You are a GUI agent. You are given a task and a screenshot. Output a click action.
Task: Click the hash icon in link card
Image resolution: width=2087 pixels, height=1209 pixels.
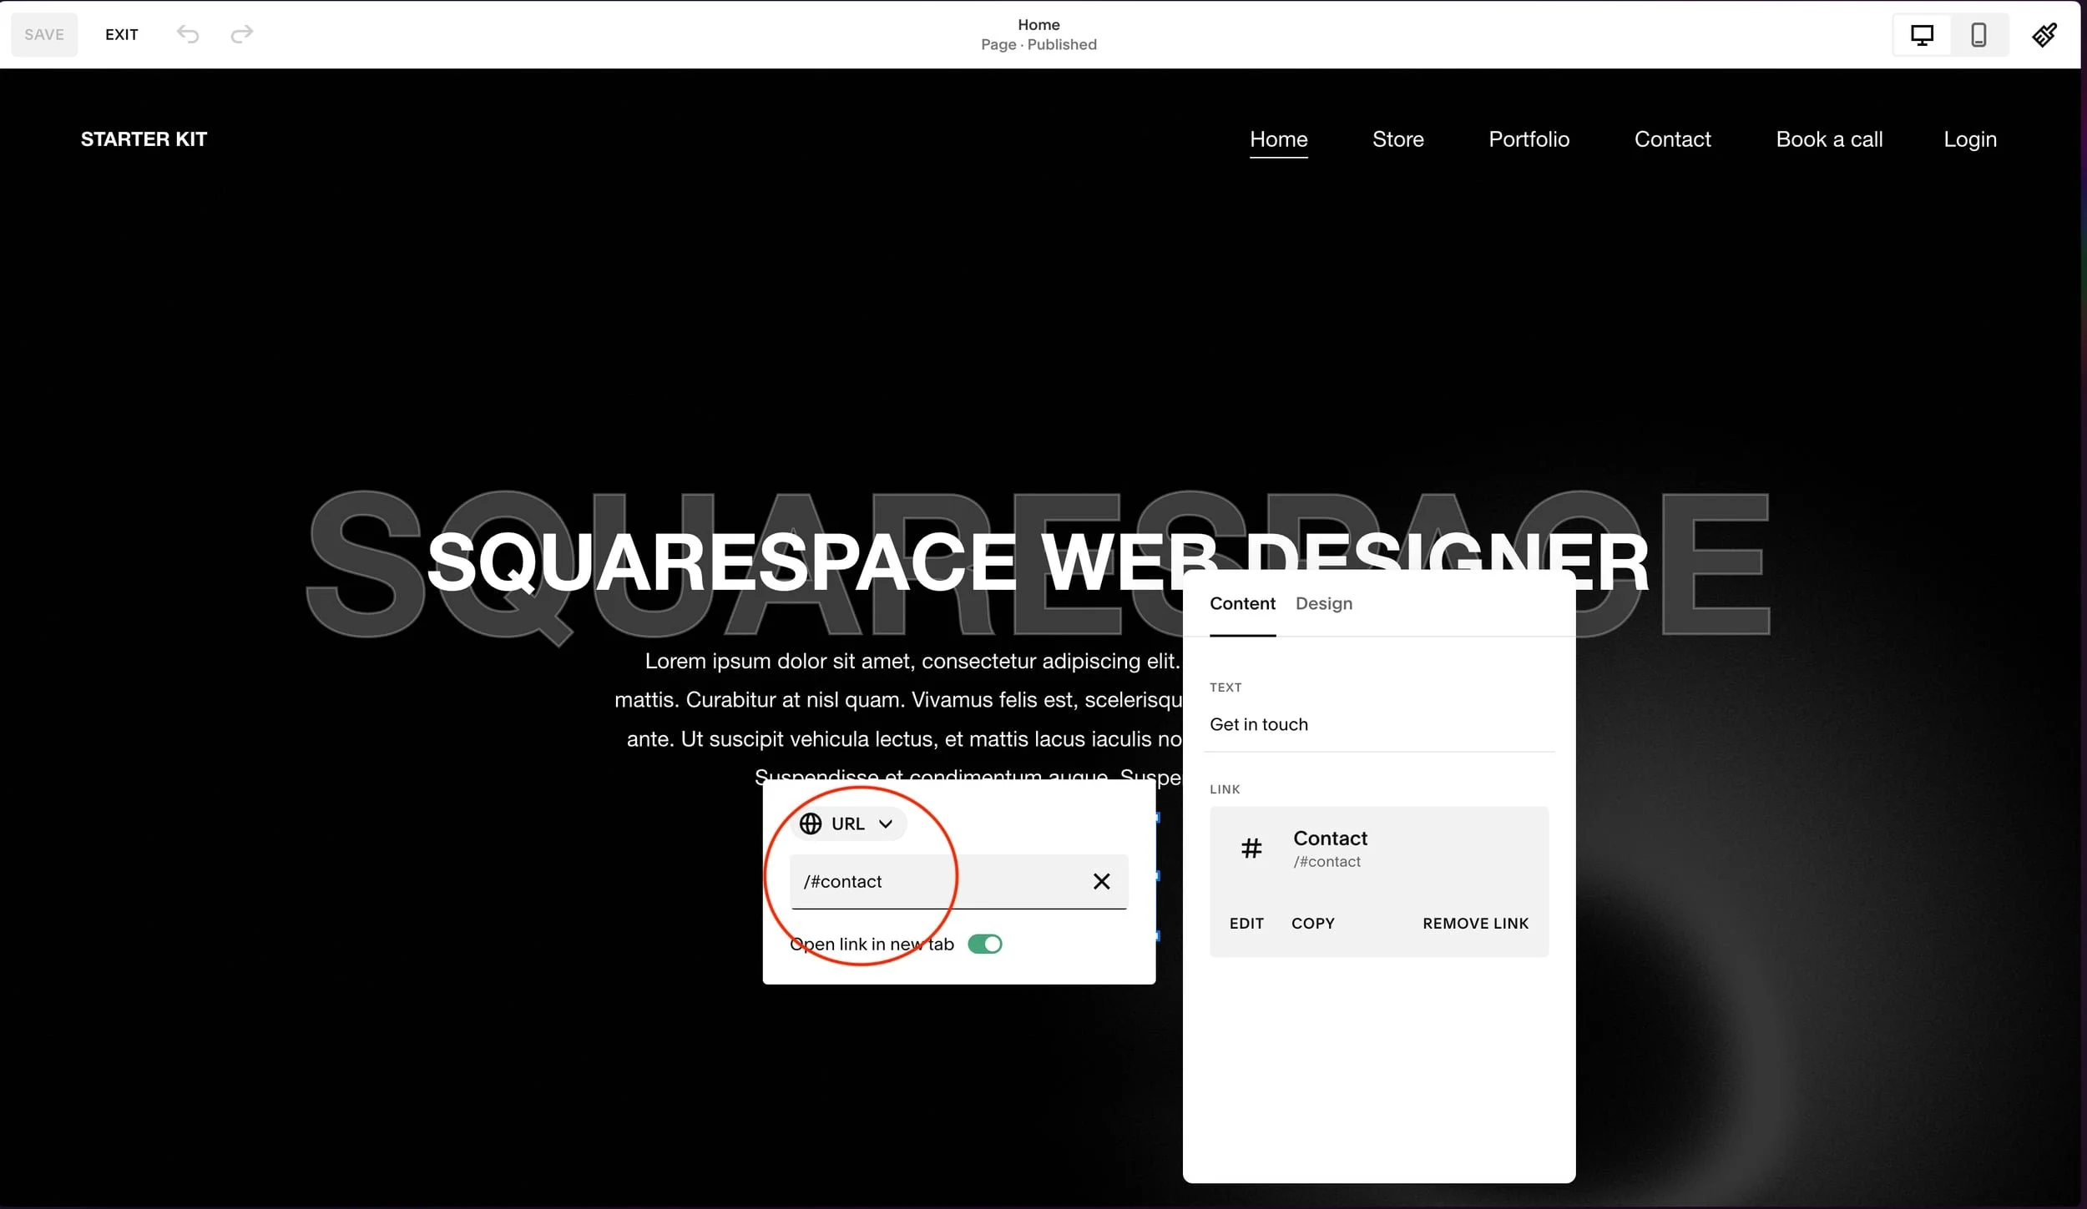pos(1251,849)
